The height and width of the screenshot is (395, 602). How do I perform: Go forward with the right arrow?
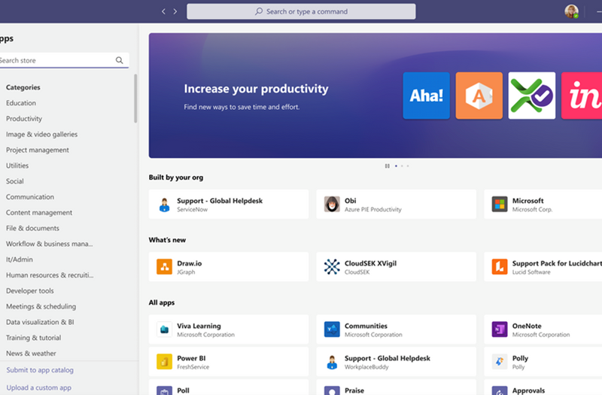[175, 11]
